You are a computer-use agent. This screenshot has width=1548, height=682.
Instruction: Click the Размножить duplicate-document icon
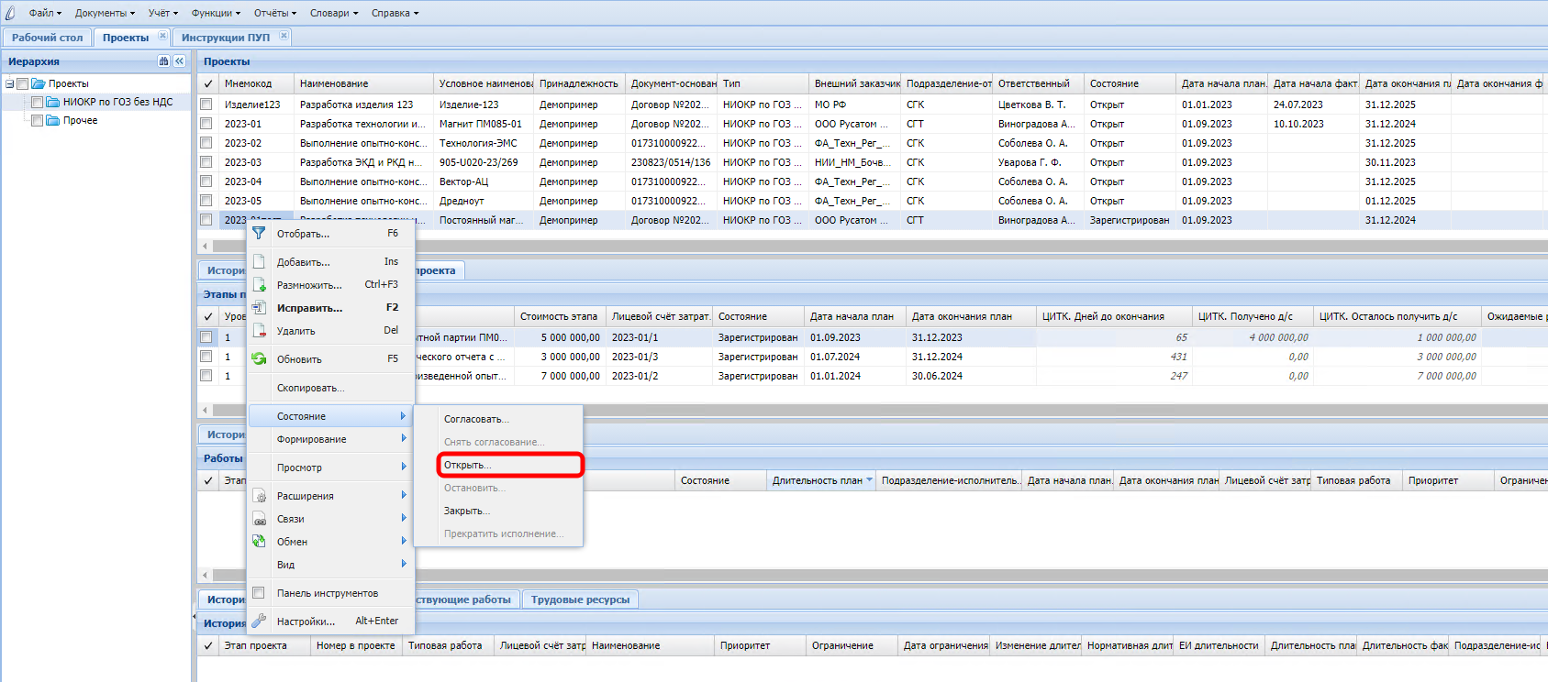click(259, 285)
